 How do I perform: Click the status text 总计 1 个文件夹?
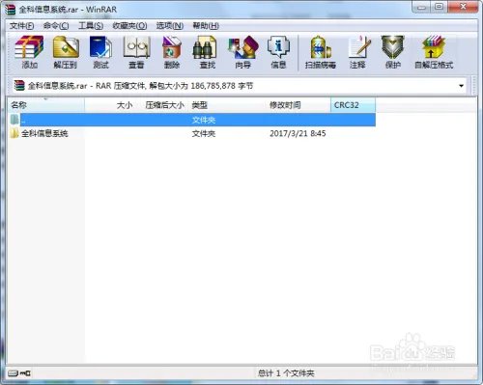click(x=286, y=373)
